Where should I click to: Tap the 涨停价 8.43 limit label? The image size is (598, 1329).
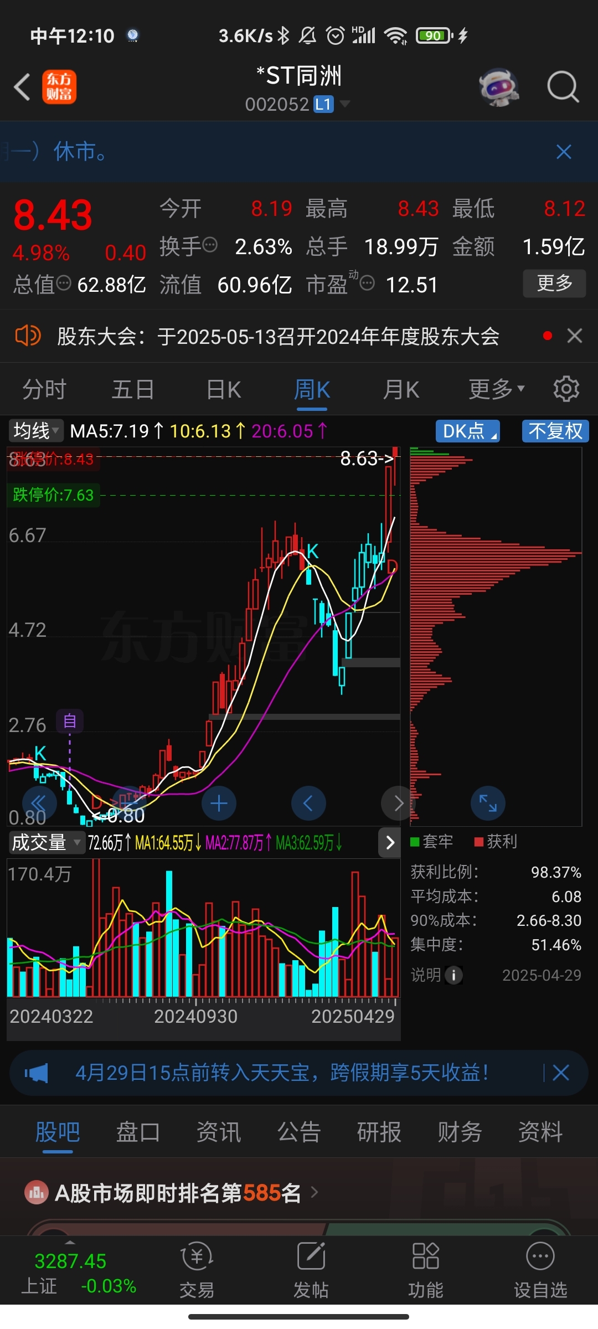click(x=54, y=459)
